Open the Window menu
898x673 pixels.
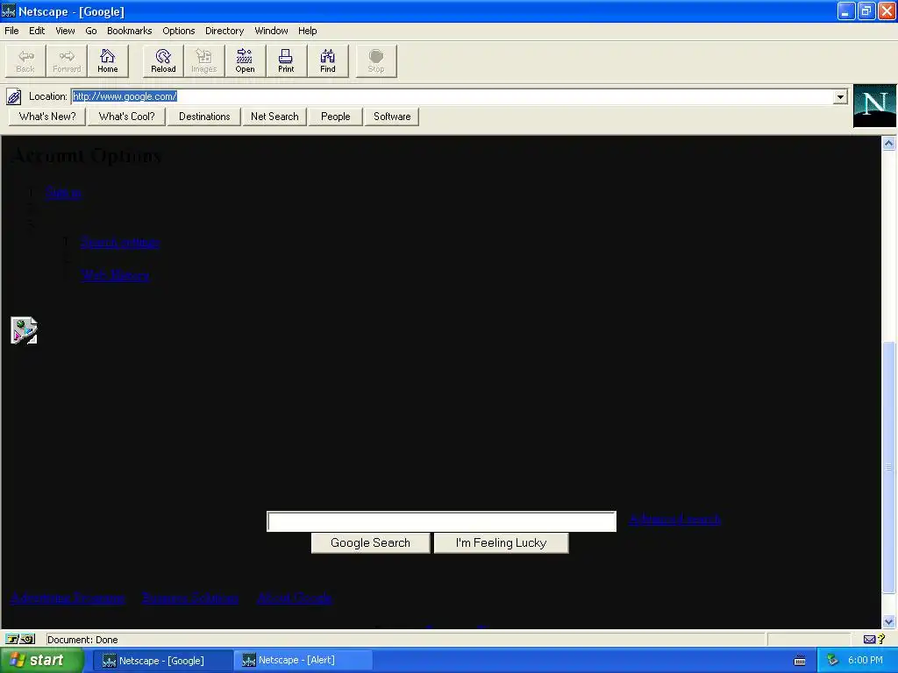[272, 31]
